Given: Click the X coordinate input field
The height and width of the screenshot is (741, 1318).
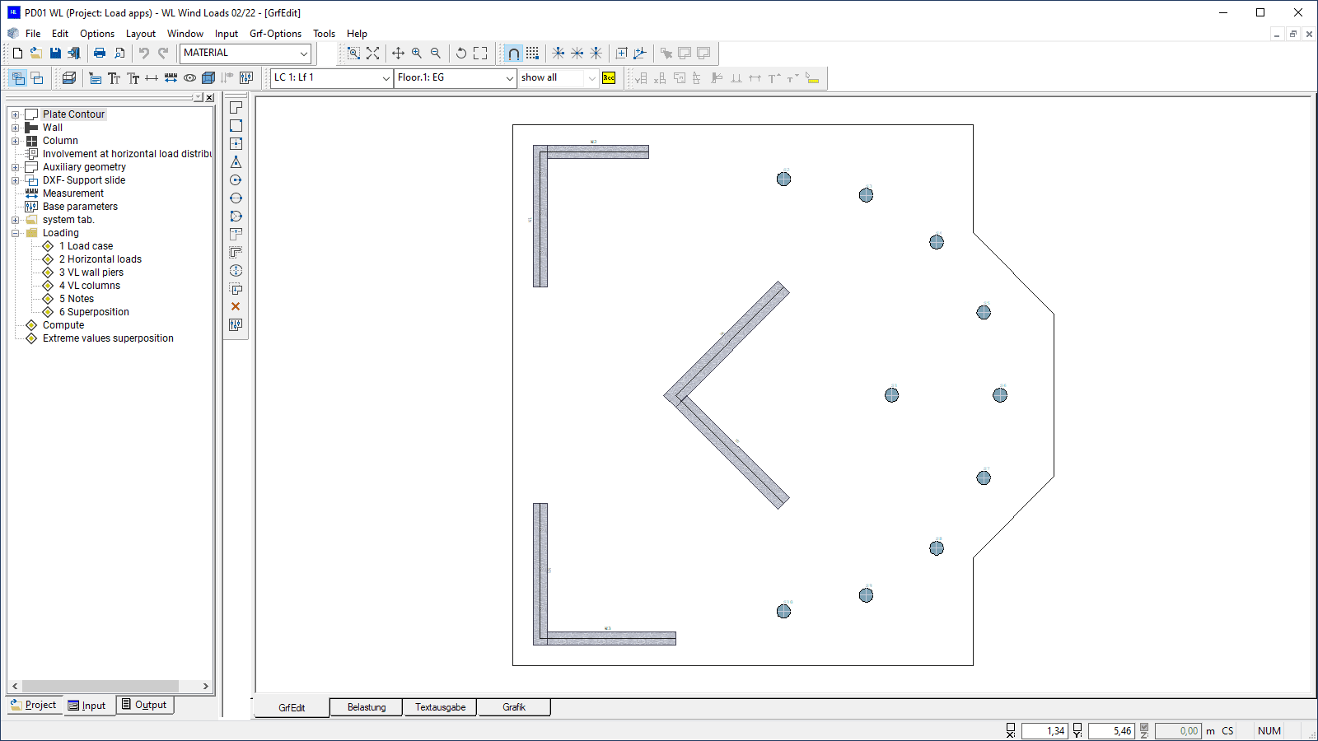Looking at the screenshot, I should point(1044,730).
